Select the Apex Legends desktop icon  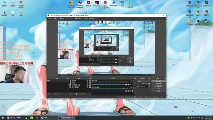(x=105, y=4)
